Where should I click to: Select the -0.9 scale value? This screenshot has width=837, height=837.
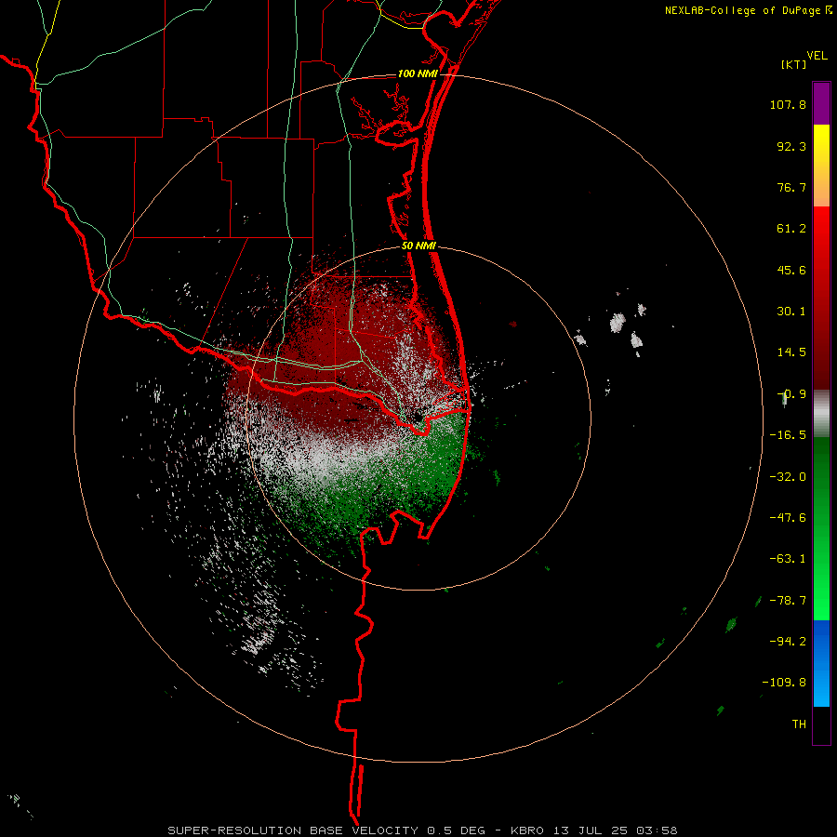(791, 394)
